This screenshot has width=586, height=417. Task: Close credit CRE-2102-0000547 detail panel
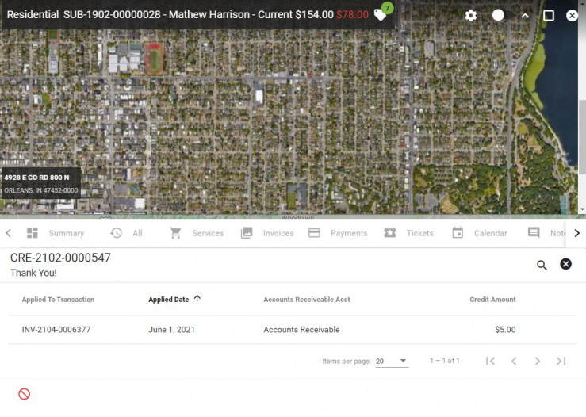pyautogui.click(x=565, y=264)
